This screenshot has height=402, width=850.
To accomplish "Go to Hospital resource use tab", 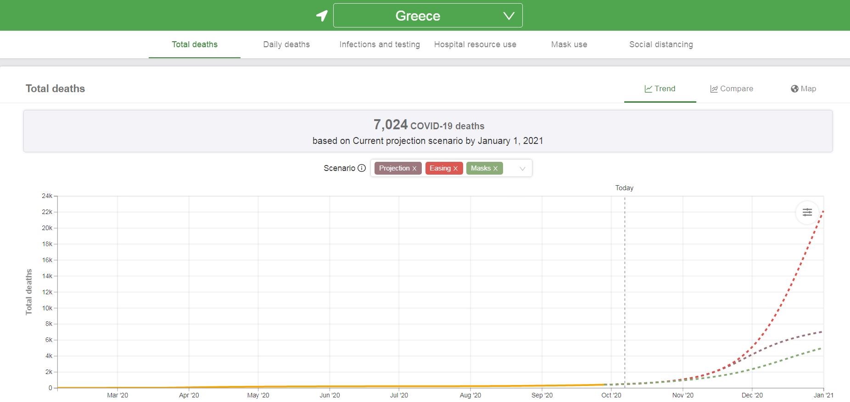I will point(475,44).
